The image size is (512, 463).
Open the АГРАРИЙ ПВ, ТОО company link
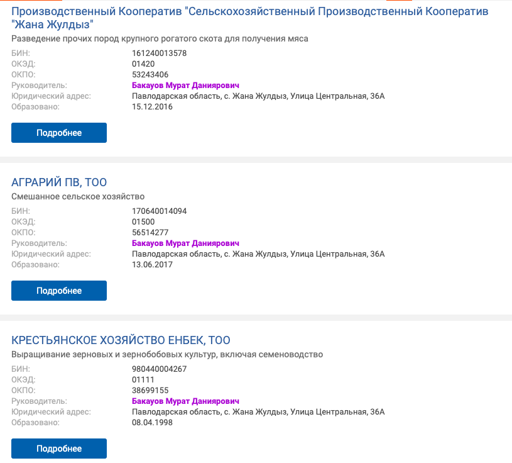[x=59, y=182]
